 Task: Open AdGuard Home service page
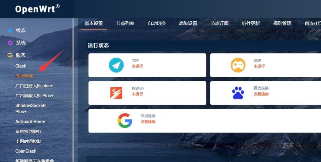coord(30,121)
